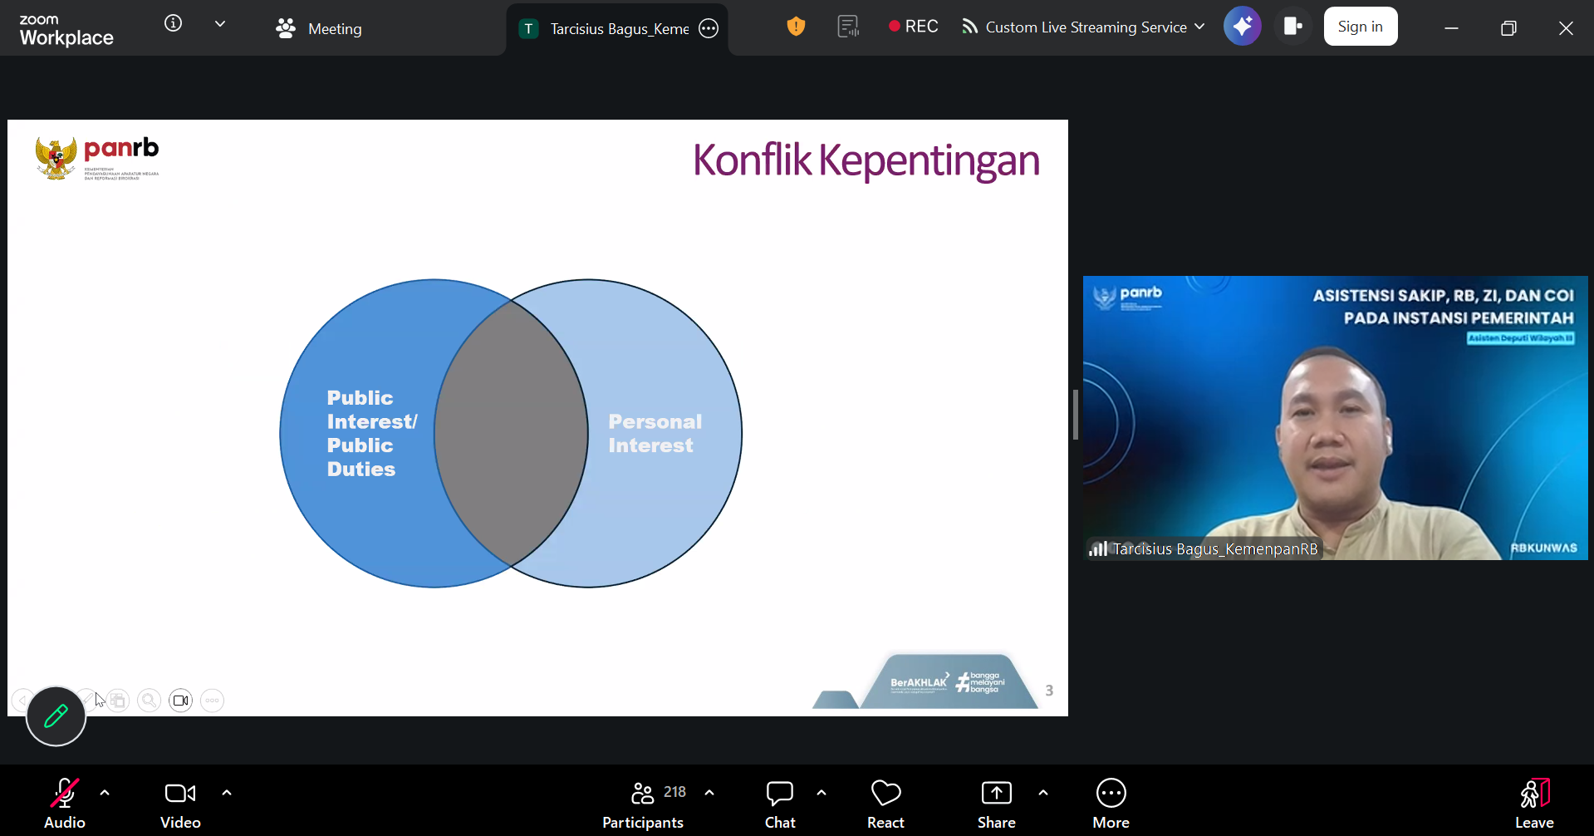This screenshot has width=1594, height=836.
Task: Click the REC recording indicator
Action: pyautogui.click(x=913, y=27)
